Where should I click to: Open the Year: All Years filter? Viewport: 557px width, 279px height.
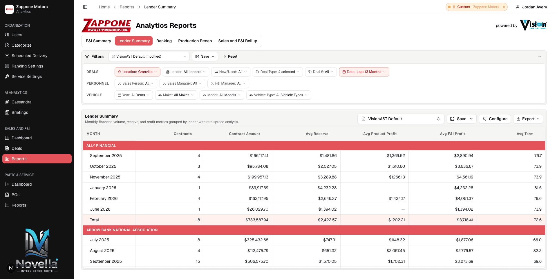[134, 95]
